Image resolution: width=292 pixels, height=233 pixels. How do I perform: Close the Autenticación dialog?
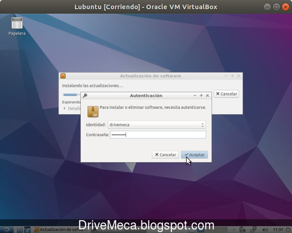coord(208,95)
